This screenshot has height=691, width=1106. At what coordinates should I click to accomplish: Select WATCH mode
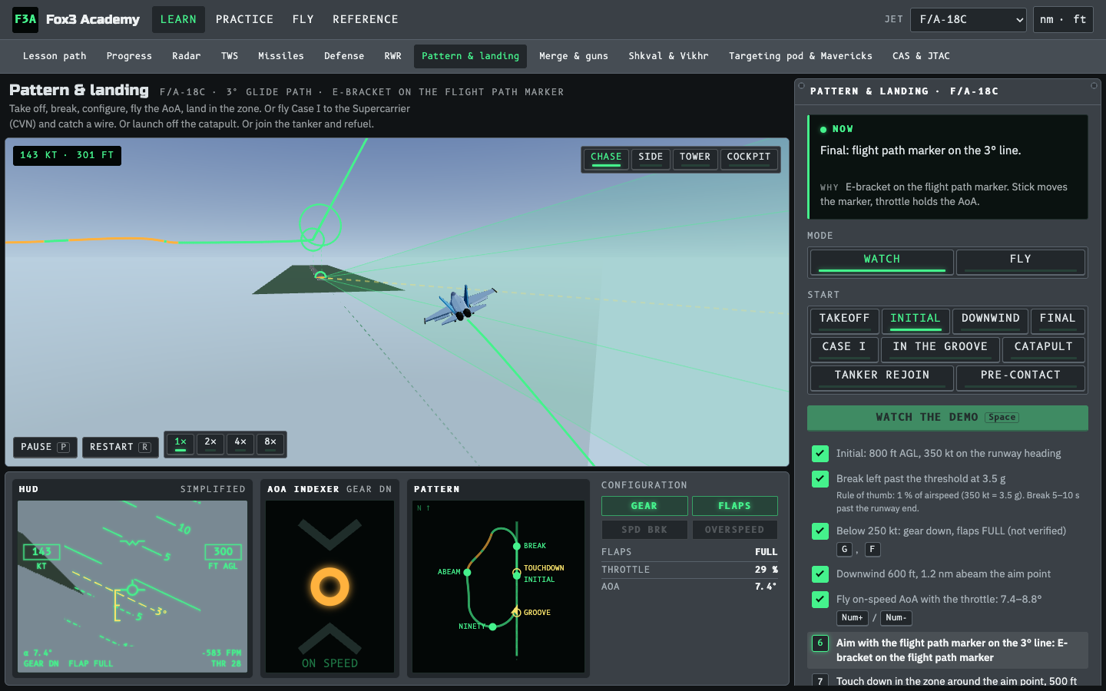[x=882, y=262]
